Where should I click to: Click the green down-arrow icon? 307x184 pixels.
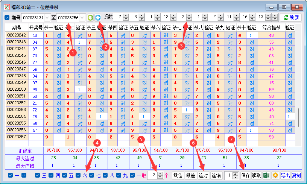tap(90, 18)
